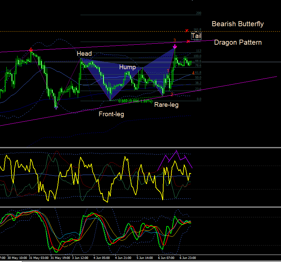The image size is (281, 262).
Task: Click the 78.6 Fibonacci level label
Action: [x=198, y=65]
